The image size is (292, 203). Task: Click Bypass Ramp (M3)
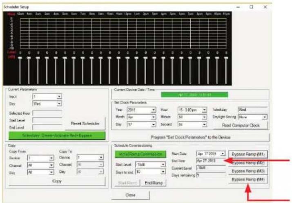248,171
